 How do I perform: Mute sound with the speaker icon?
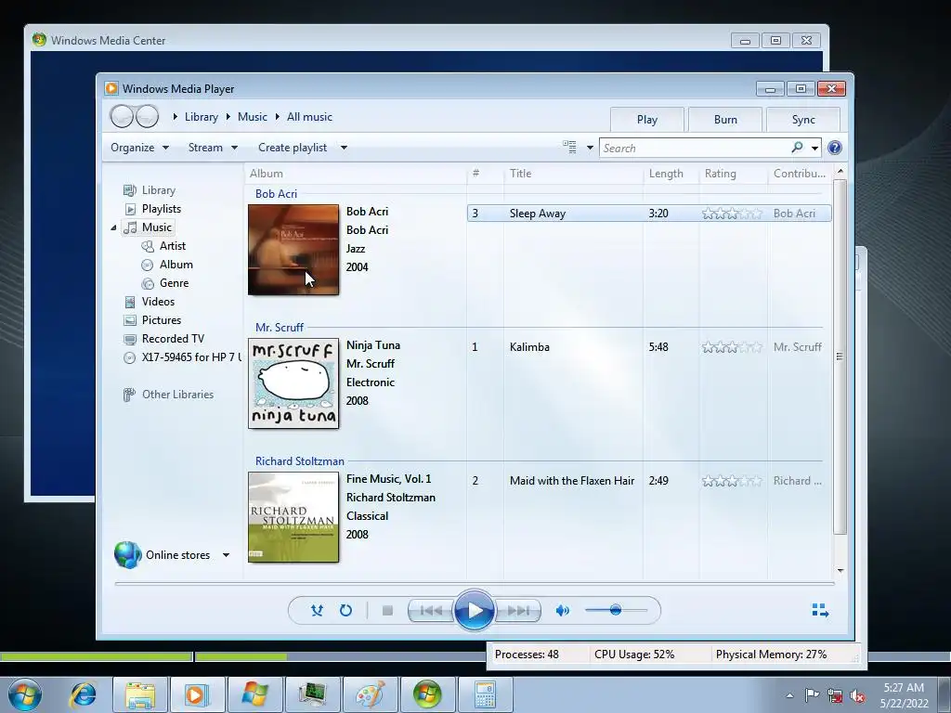pyautogui.click(x=562, y=611)
